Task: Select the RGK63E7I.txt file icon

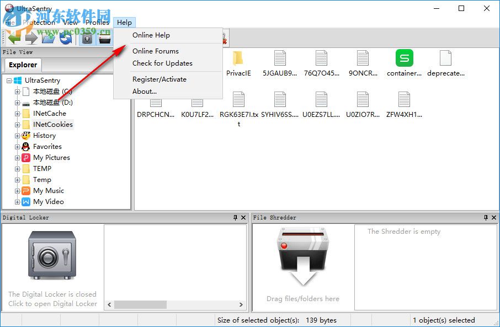Action: pos(238,99)
